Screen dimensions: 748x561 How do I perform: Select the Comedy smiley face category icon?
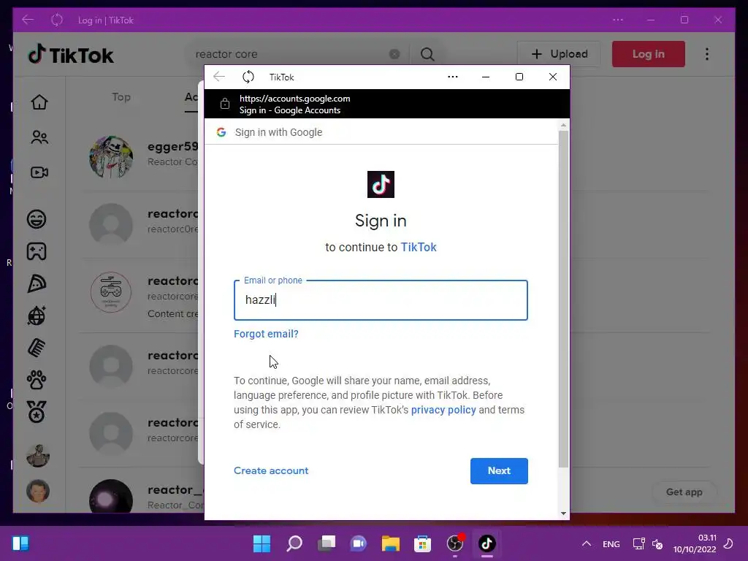pos(37,219)
